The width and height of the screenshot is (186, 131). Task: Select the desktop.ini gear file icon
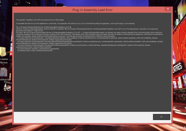(4, 72)
